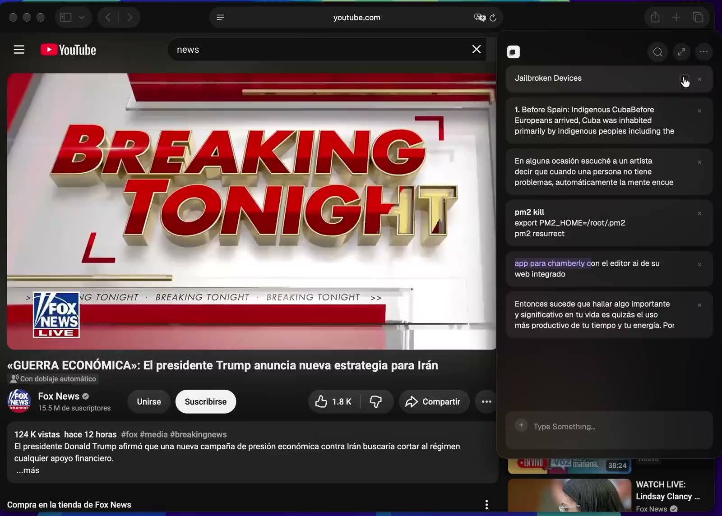Like the video with 1.8 K likes
722x516 pixels.
click(334, 401)
